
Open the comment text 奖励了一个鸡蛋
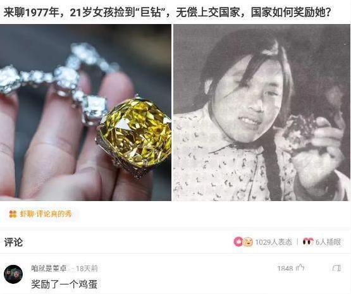point(64,284)
